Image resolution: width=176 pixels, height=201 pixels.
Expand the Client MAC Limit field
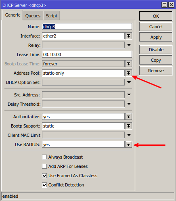point(129,135)
